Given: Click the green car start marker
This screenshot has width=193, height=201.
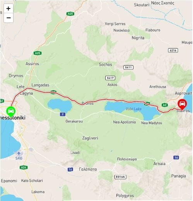Looking at the screenshot, I should pos(11,112).
